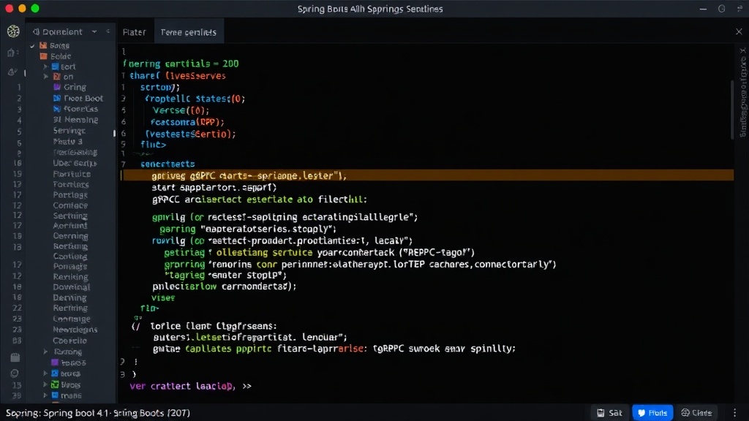Click the red icon beside 'on'
The image size is (749, 421).
click(56, 76)
